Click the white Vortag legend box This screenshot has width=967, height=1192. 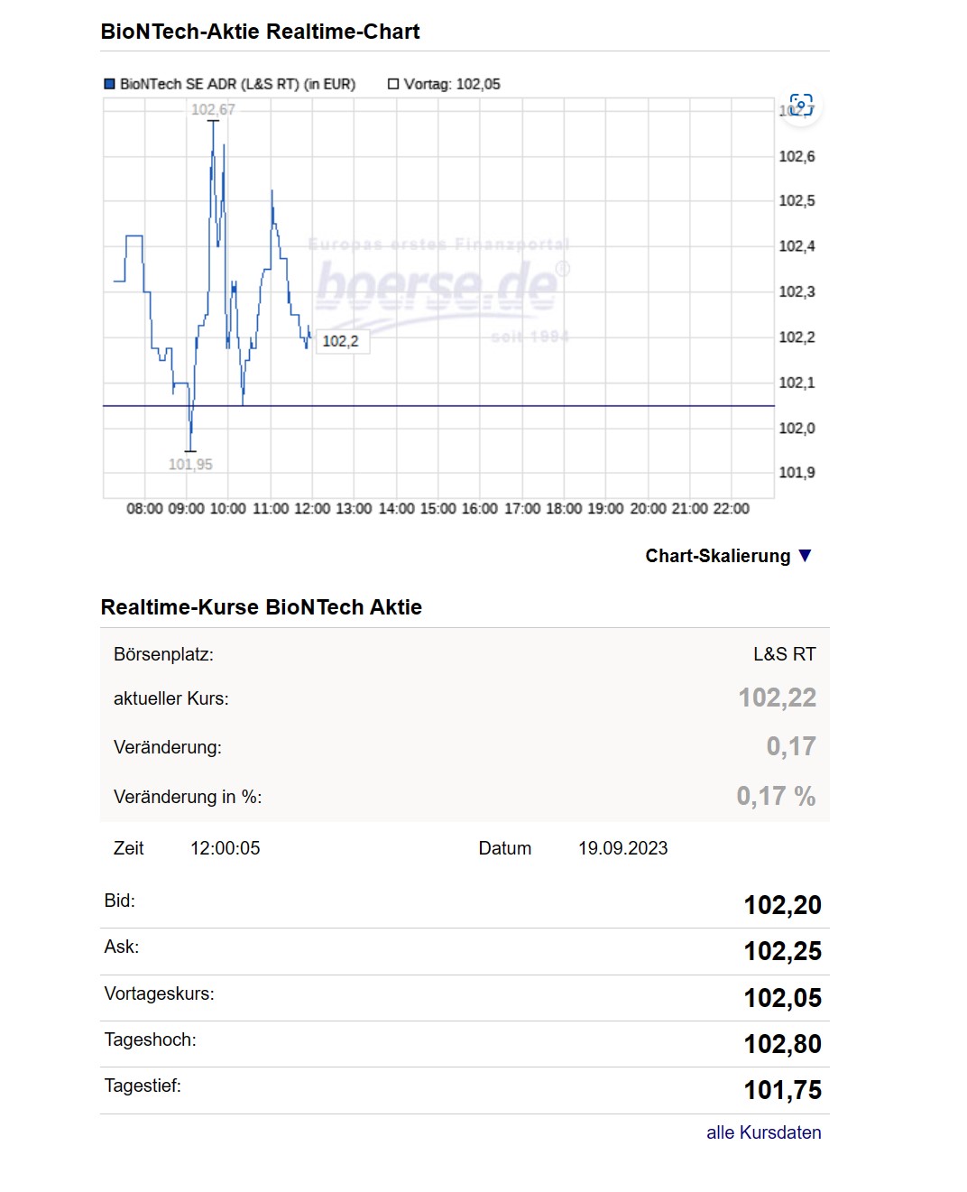pyautogui.click(x=393, y=84)
